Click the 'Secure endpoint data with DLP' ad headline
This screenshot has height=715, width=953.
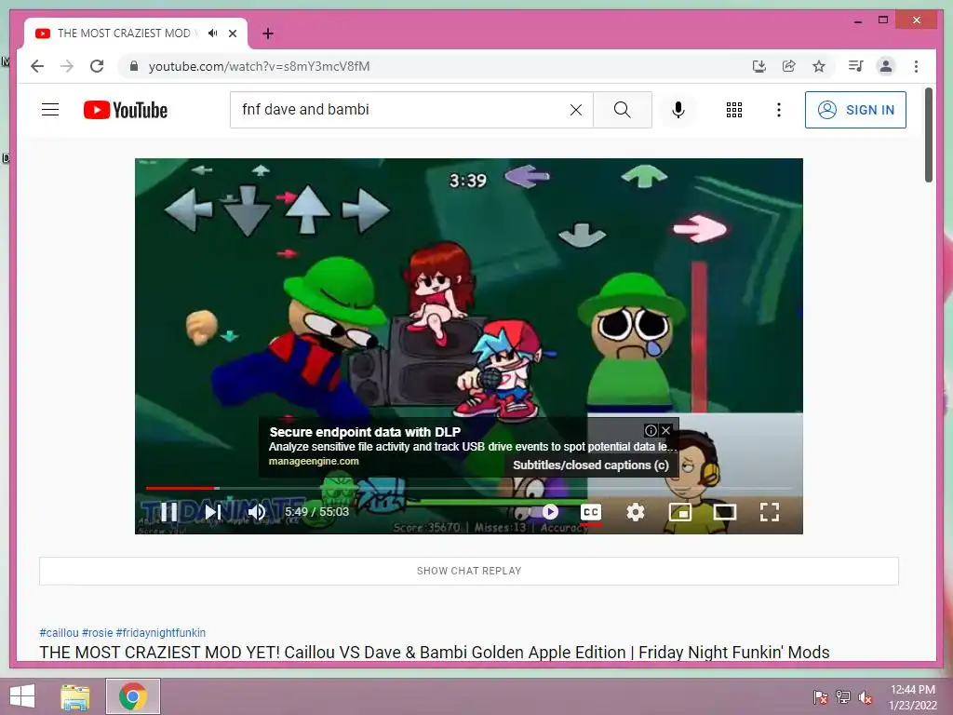click(x=365, y=432)
